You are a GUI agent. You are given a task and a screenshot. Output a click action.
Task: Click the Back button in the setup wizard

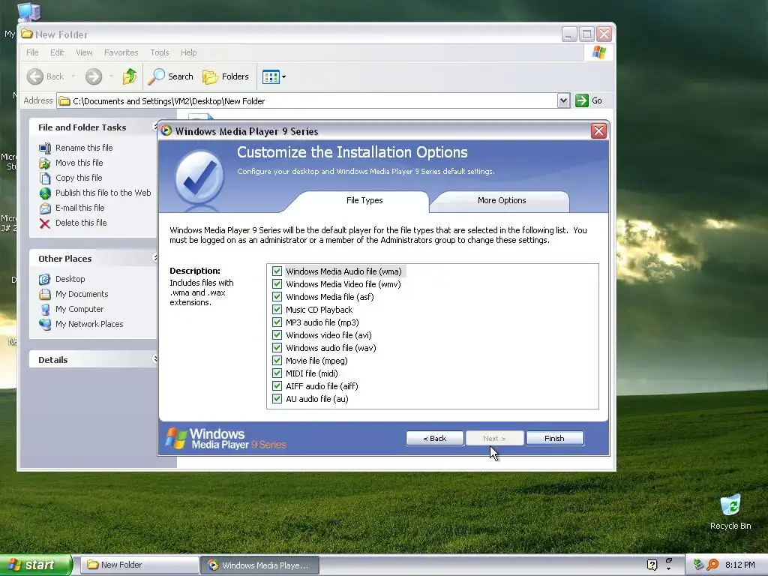pyautogui.click(x=434, y=438)
